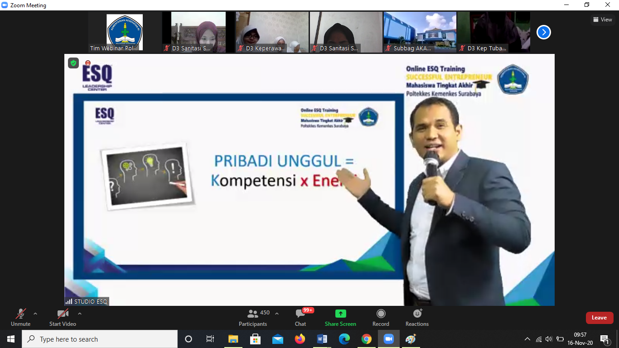619x348 pixels.
Task: Open the Reactions menu
Action: pyautogui.click(x=417, y=318)
